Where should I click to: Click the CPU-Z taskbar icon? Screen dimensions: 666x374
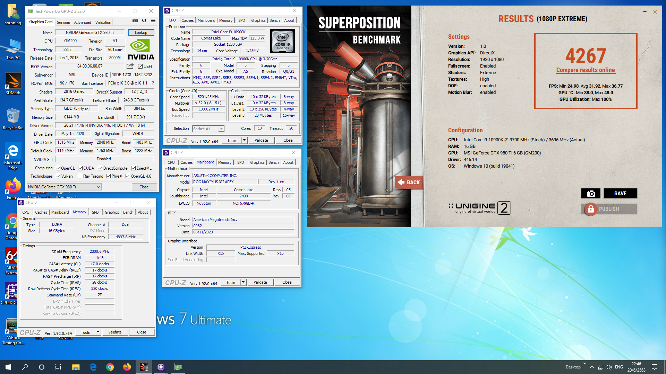coord(161,367)
